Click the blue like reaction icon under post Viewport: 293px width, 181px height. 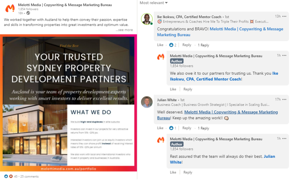6,176
